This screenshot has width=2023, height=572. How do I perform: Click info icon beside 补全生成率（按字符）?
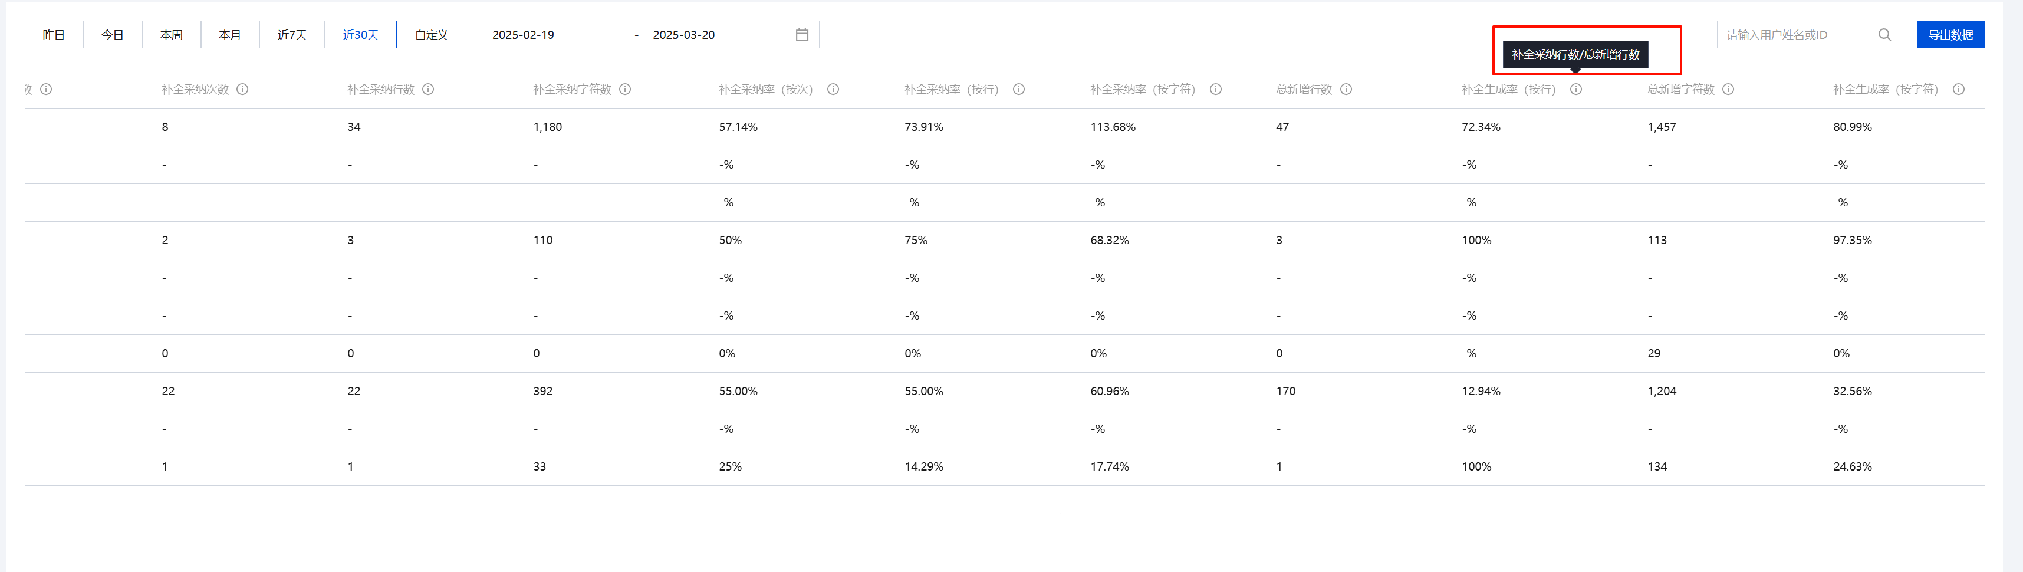pos(1959,90)
